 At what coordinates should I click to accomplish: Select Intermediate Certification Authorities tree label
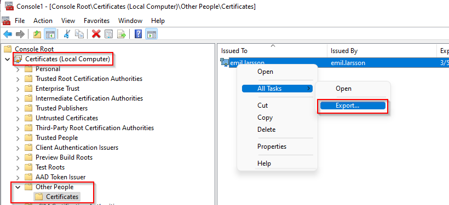[89, 98]
